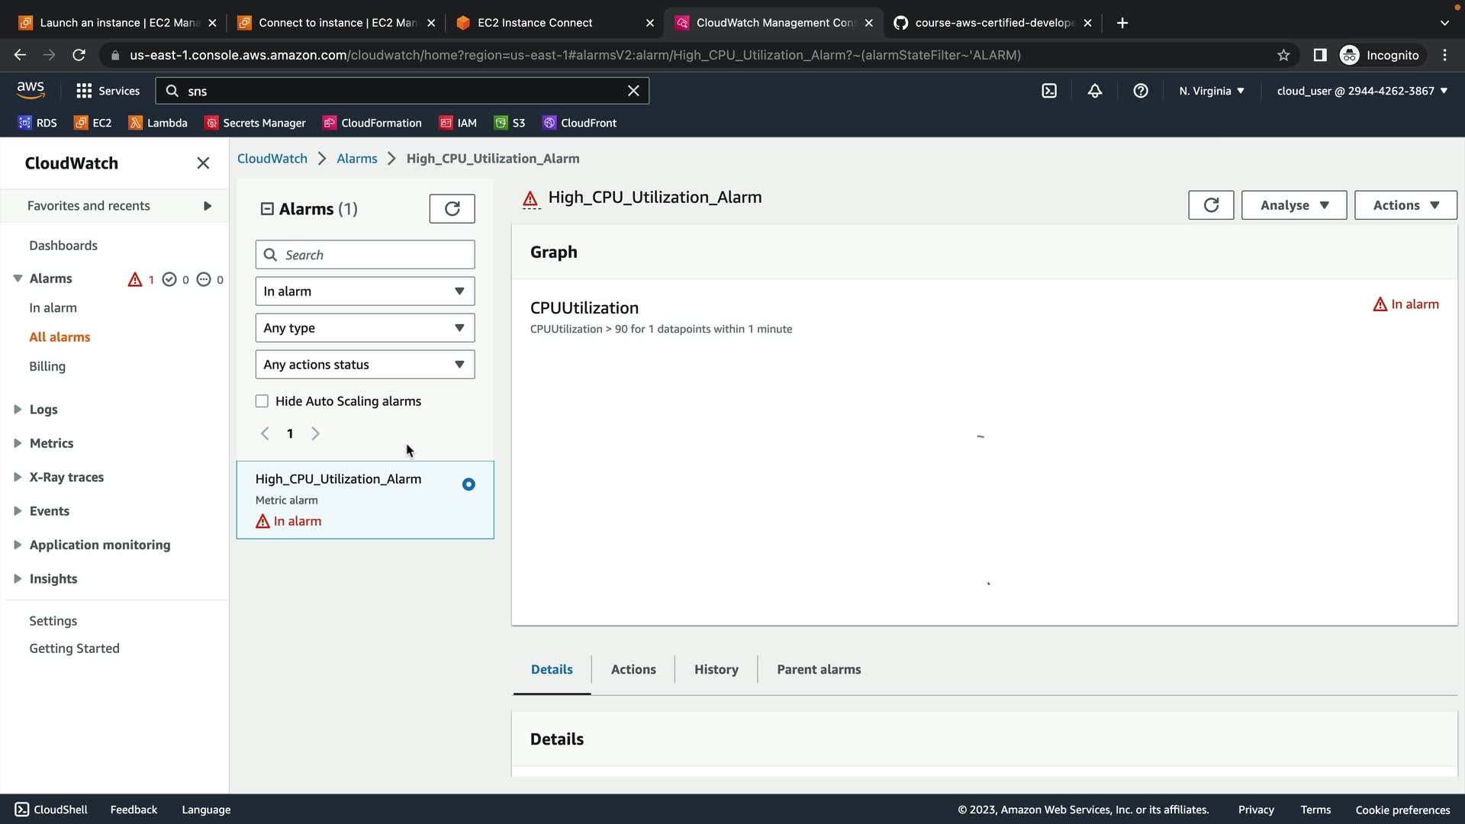
Task: Open the Services grid menu
Action: click(108, 91)
